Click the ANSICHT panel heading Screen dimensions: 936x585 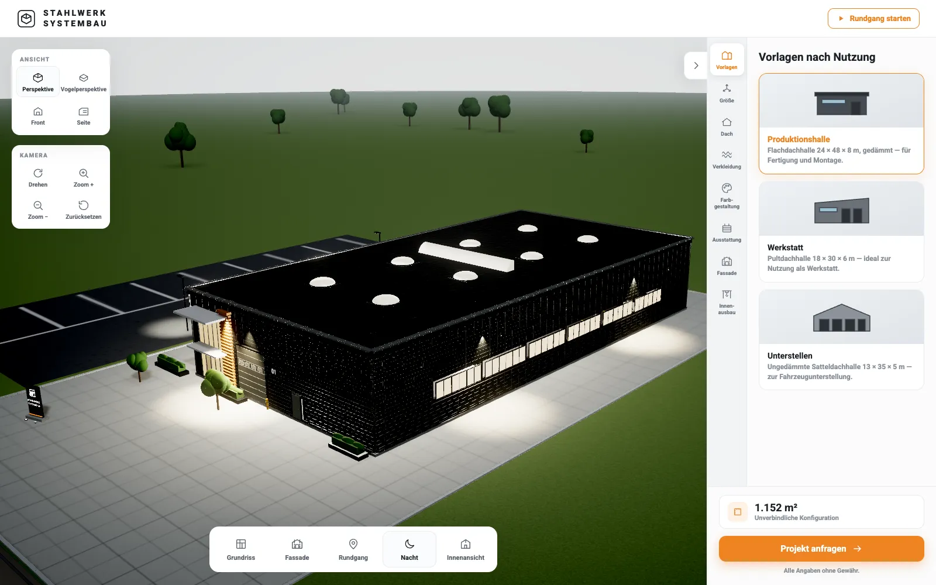35,59
